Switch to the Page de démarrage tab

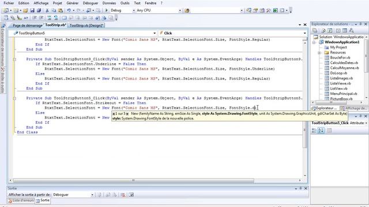tap(27, 25)
